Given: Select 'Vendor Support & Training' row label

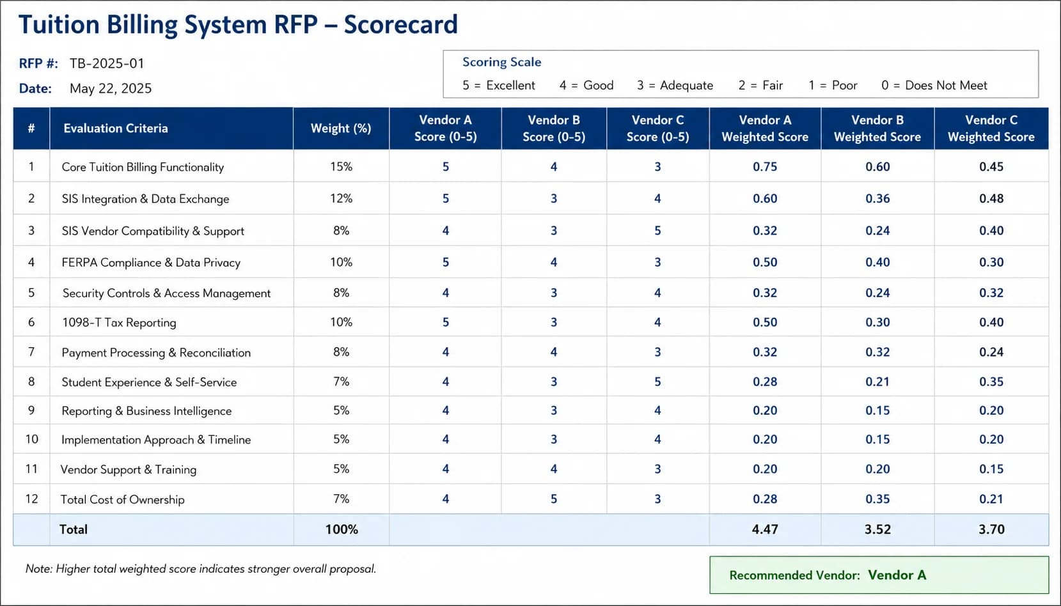Looking at the screenshot, I should point(129,469).
